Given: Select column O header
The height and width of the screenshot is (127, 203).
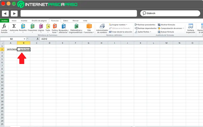Looking at the screenshot, I should coord(192,43).
